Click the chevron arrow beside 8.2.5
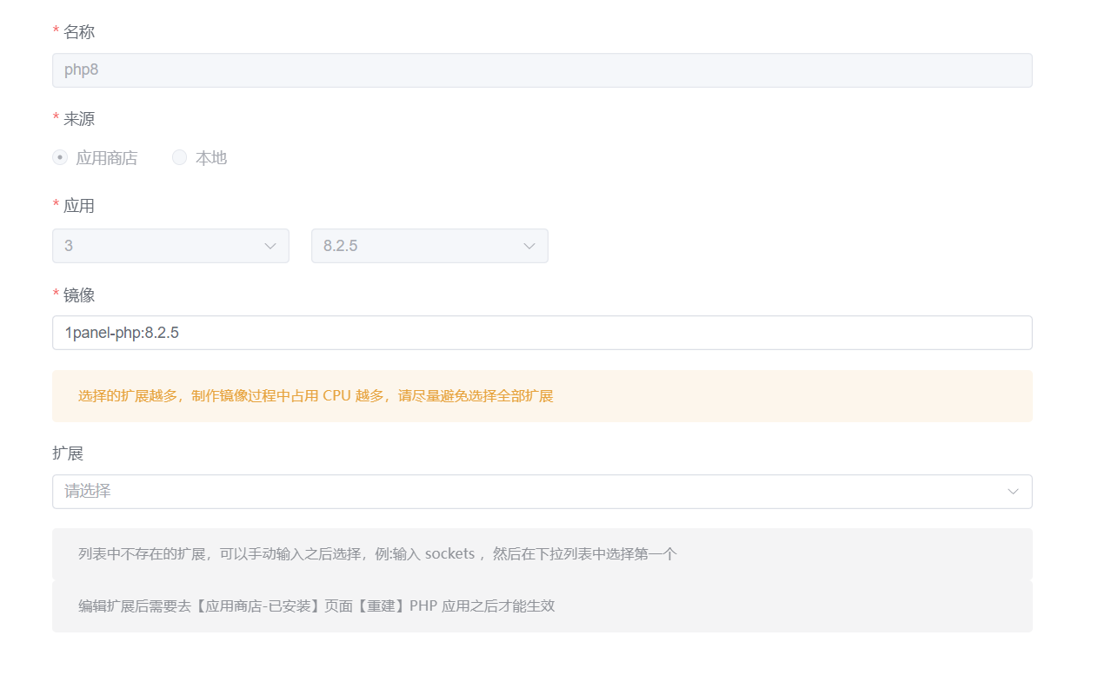 click(x=529, y=246)
